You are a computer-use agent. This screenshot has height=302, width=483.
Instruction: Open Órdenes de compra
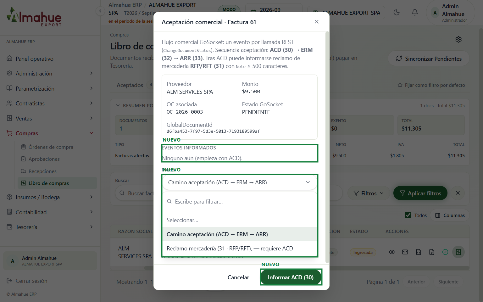pyautogui.click(x=58, y=147)
